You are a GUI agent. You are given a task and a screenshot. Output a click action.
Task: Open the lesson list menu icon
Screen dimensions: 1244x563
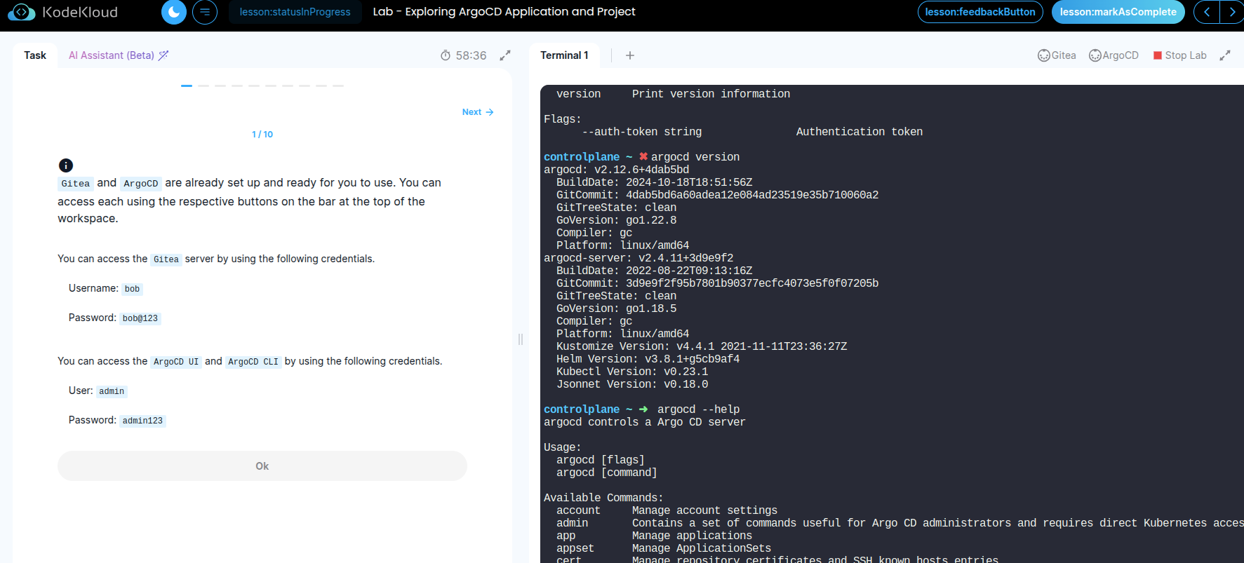[x=205, y=12]
